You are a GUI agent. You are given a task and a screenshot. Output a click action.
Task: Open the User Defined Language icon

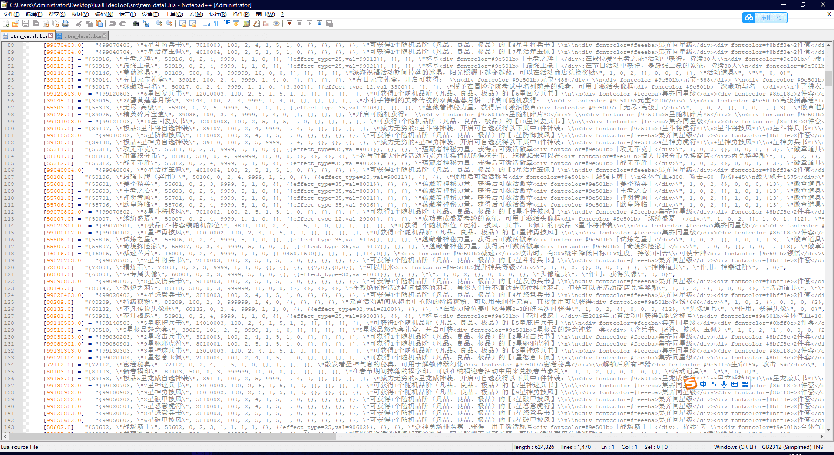tap(236, 23)
